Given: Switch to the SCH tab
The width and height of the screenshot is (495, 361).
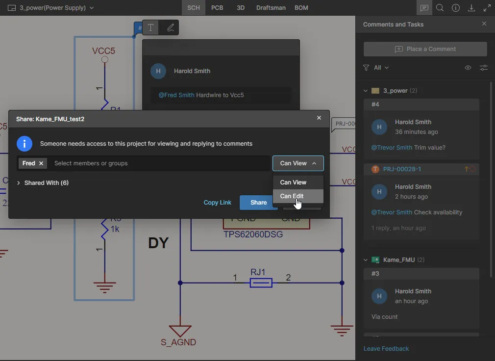Looking at the screenshot, I should pos(194,8).
